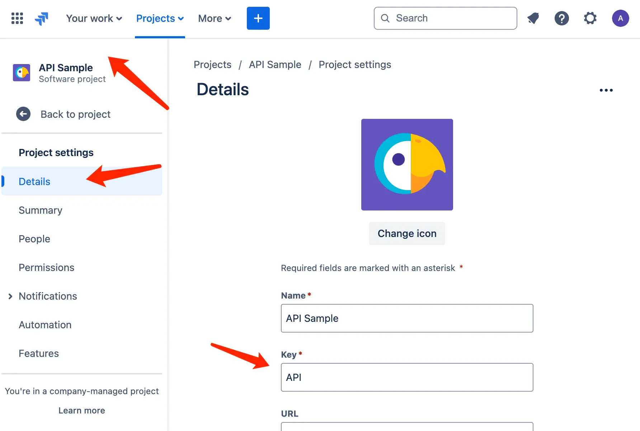This screenshot has height=431, width=640.
Task: Click the Jira logo
Action: coord(42,18)
